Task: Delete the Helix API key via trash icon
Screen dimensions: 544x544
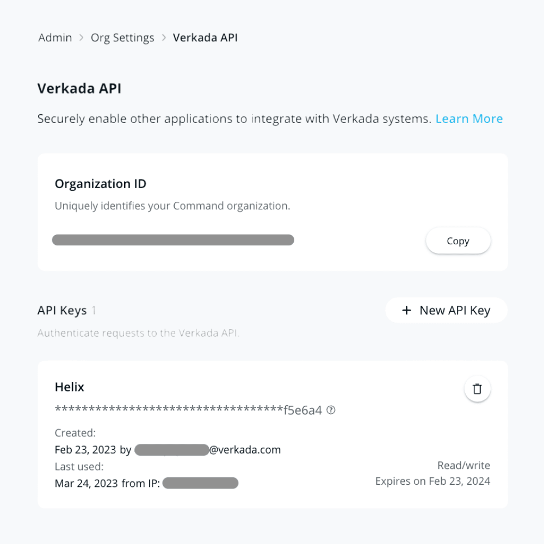Action: 477,389
